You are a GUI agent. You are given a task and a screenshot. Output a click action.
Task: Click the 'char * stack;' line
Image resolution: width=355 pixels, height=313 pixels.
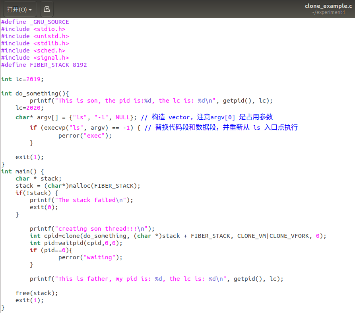39,179
